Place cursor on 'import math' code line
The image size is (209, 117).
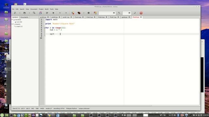pos(52,19)
